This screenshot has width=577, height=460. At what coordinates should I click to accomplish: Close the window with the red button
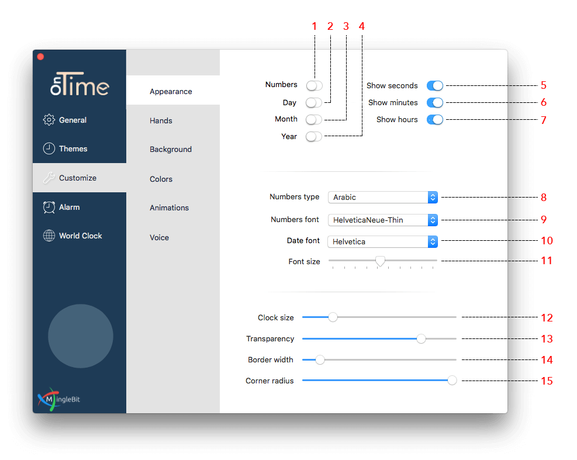click(41, 57)
